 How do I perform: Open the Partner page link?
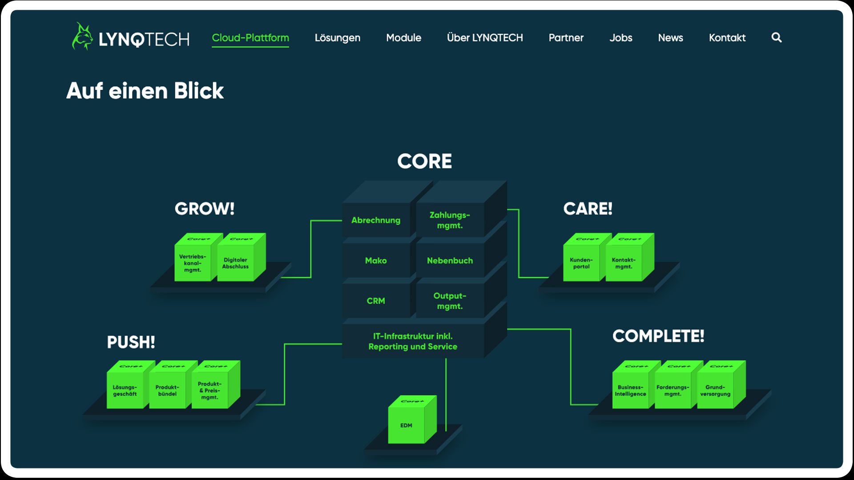(x=566, y=38)
